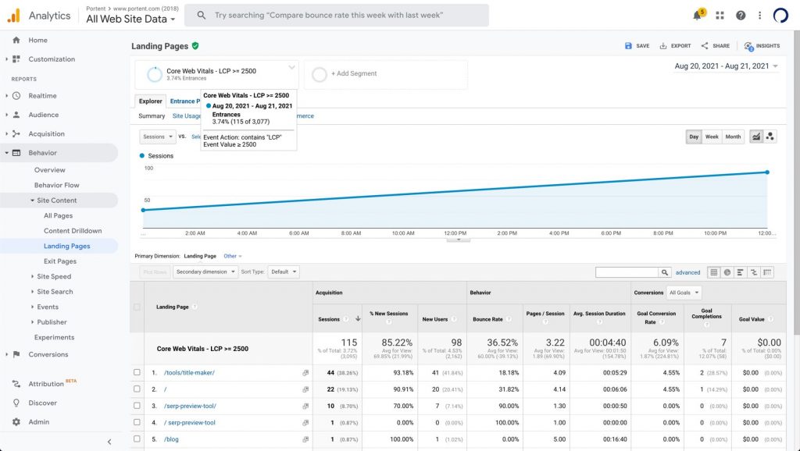Switch the chart to Month granularity
This screenshot has height=451, width=800.
click(733, 137)
